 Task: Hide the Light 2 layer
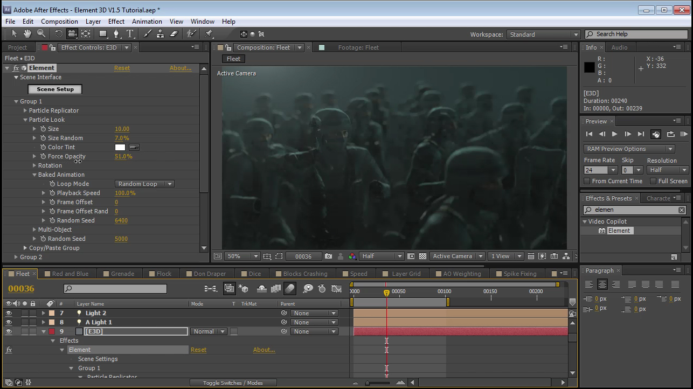(9, 313)
